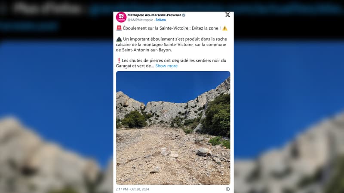
Task: Click the blurred white title at top left
Action: 47,8
